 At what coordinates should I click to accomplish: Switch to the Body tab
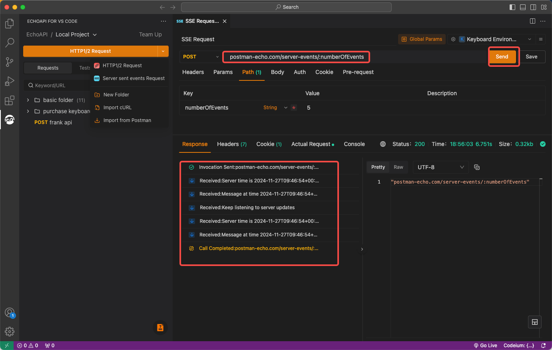click(x=277, y=72)
